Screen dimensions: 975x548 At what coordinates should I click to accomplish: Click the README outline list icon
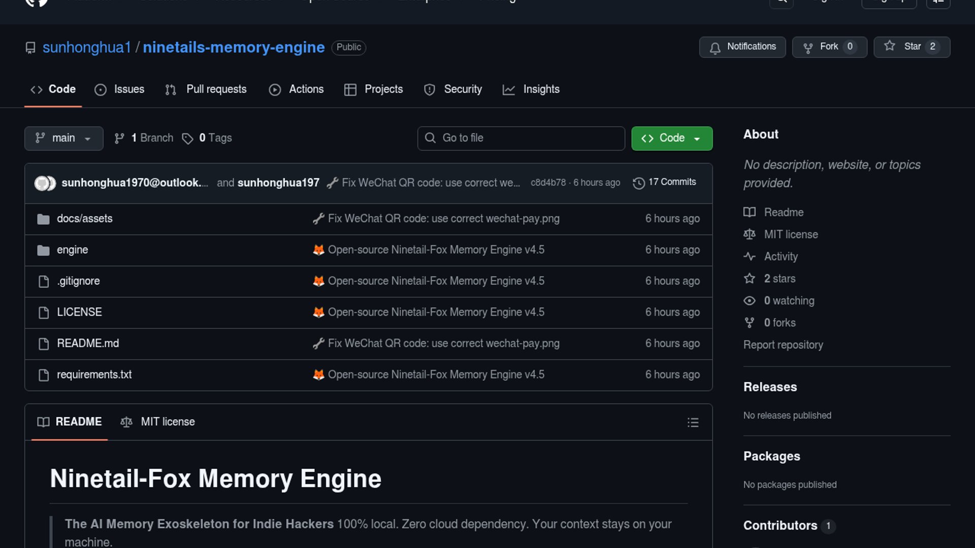(x=693, y=422)
